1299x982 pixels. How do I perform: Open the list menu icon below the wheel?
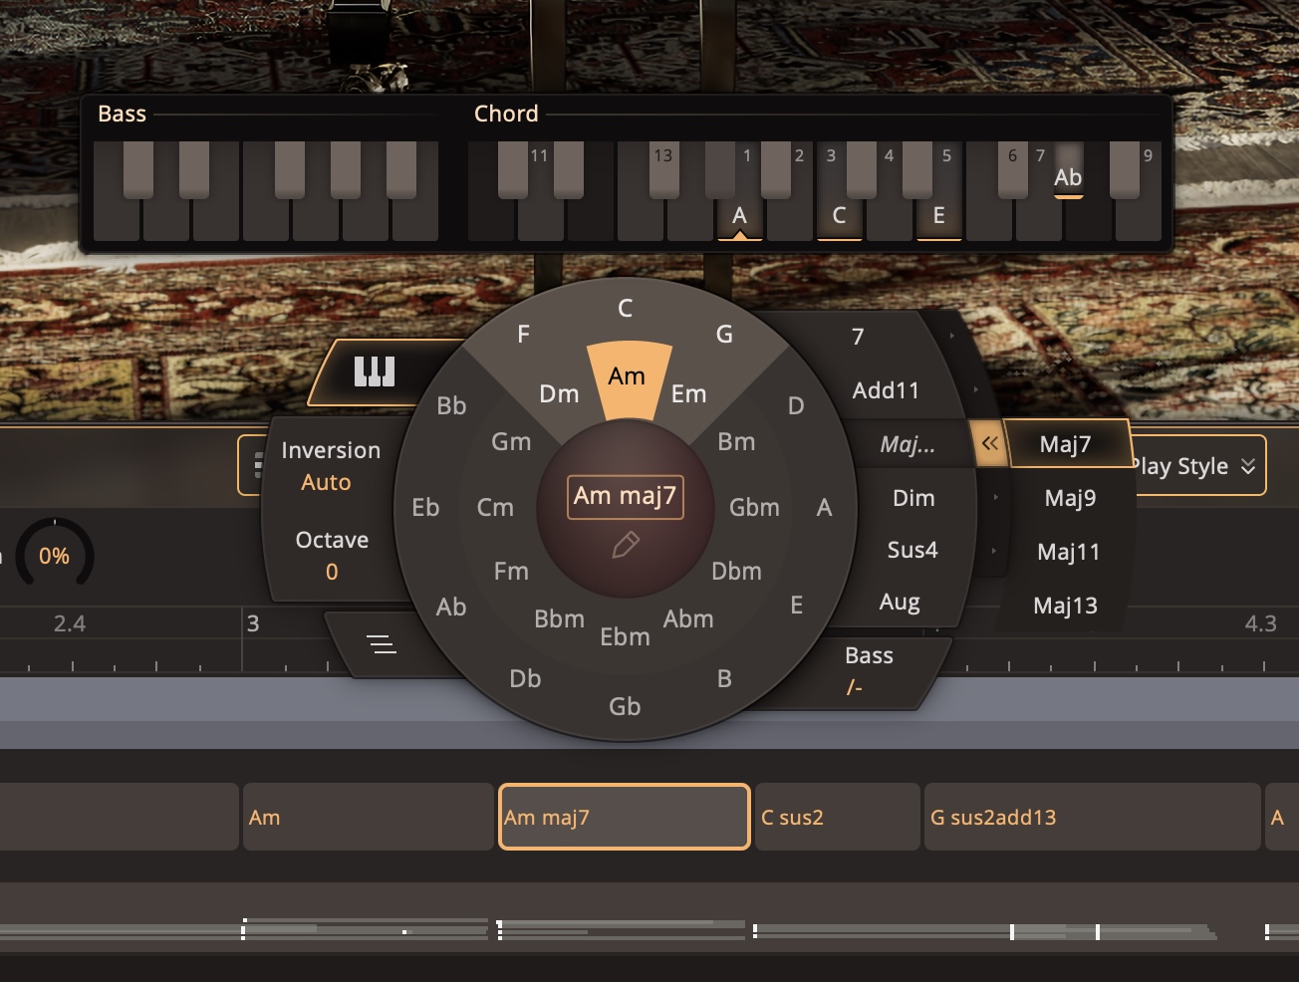pyautogui.click(x=382, y=645)
